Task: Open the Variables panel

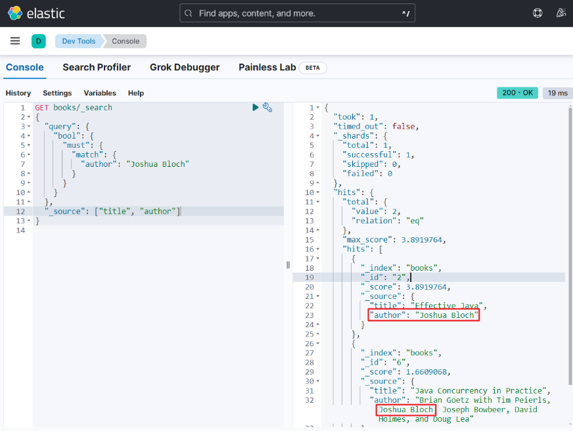Action: click(100, 93)
